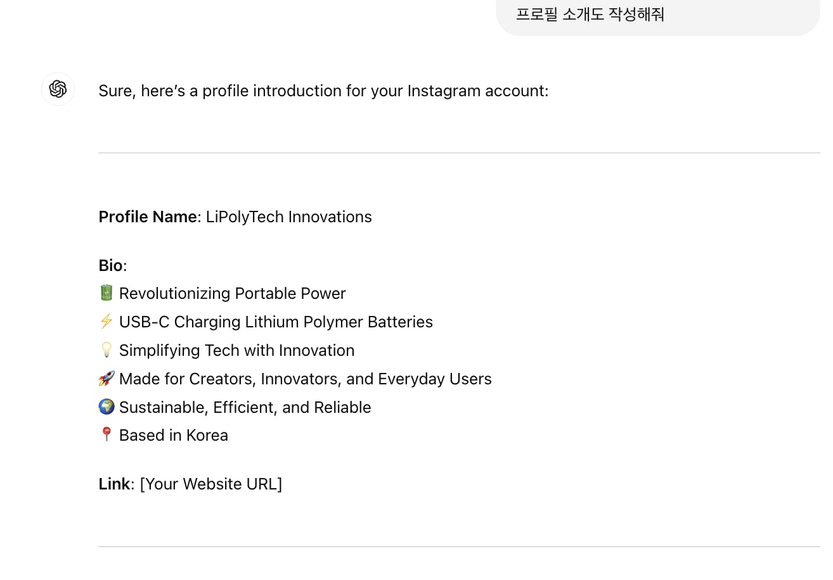
Task: Click the light bulb emoji
Action: click(107, 350)
